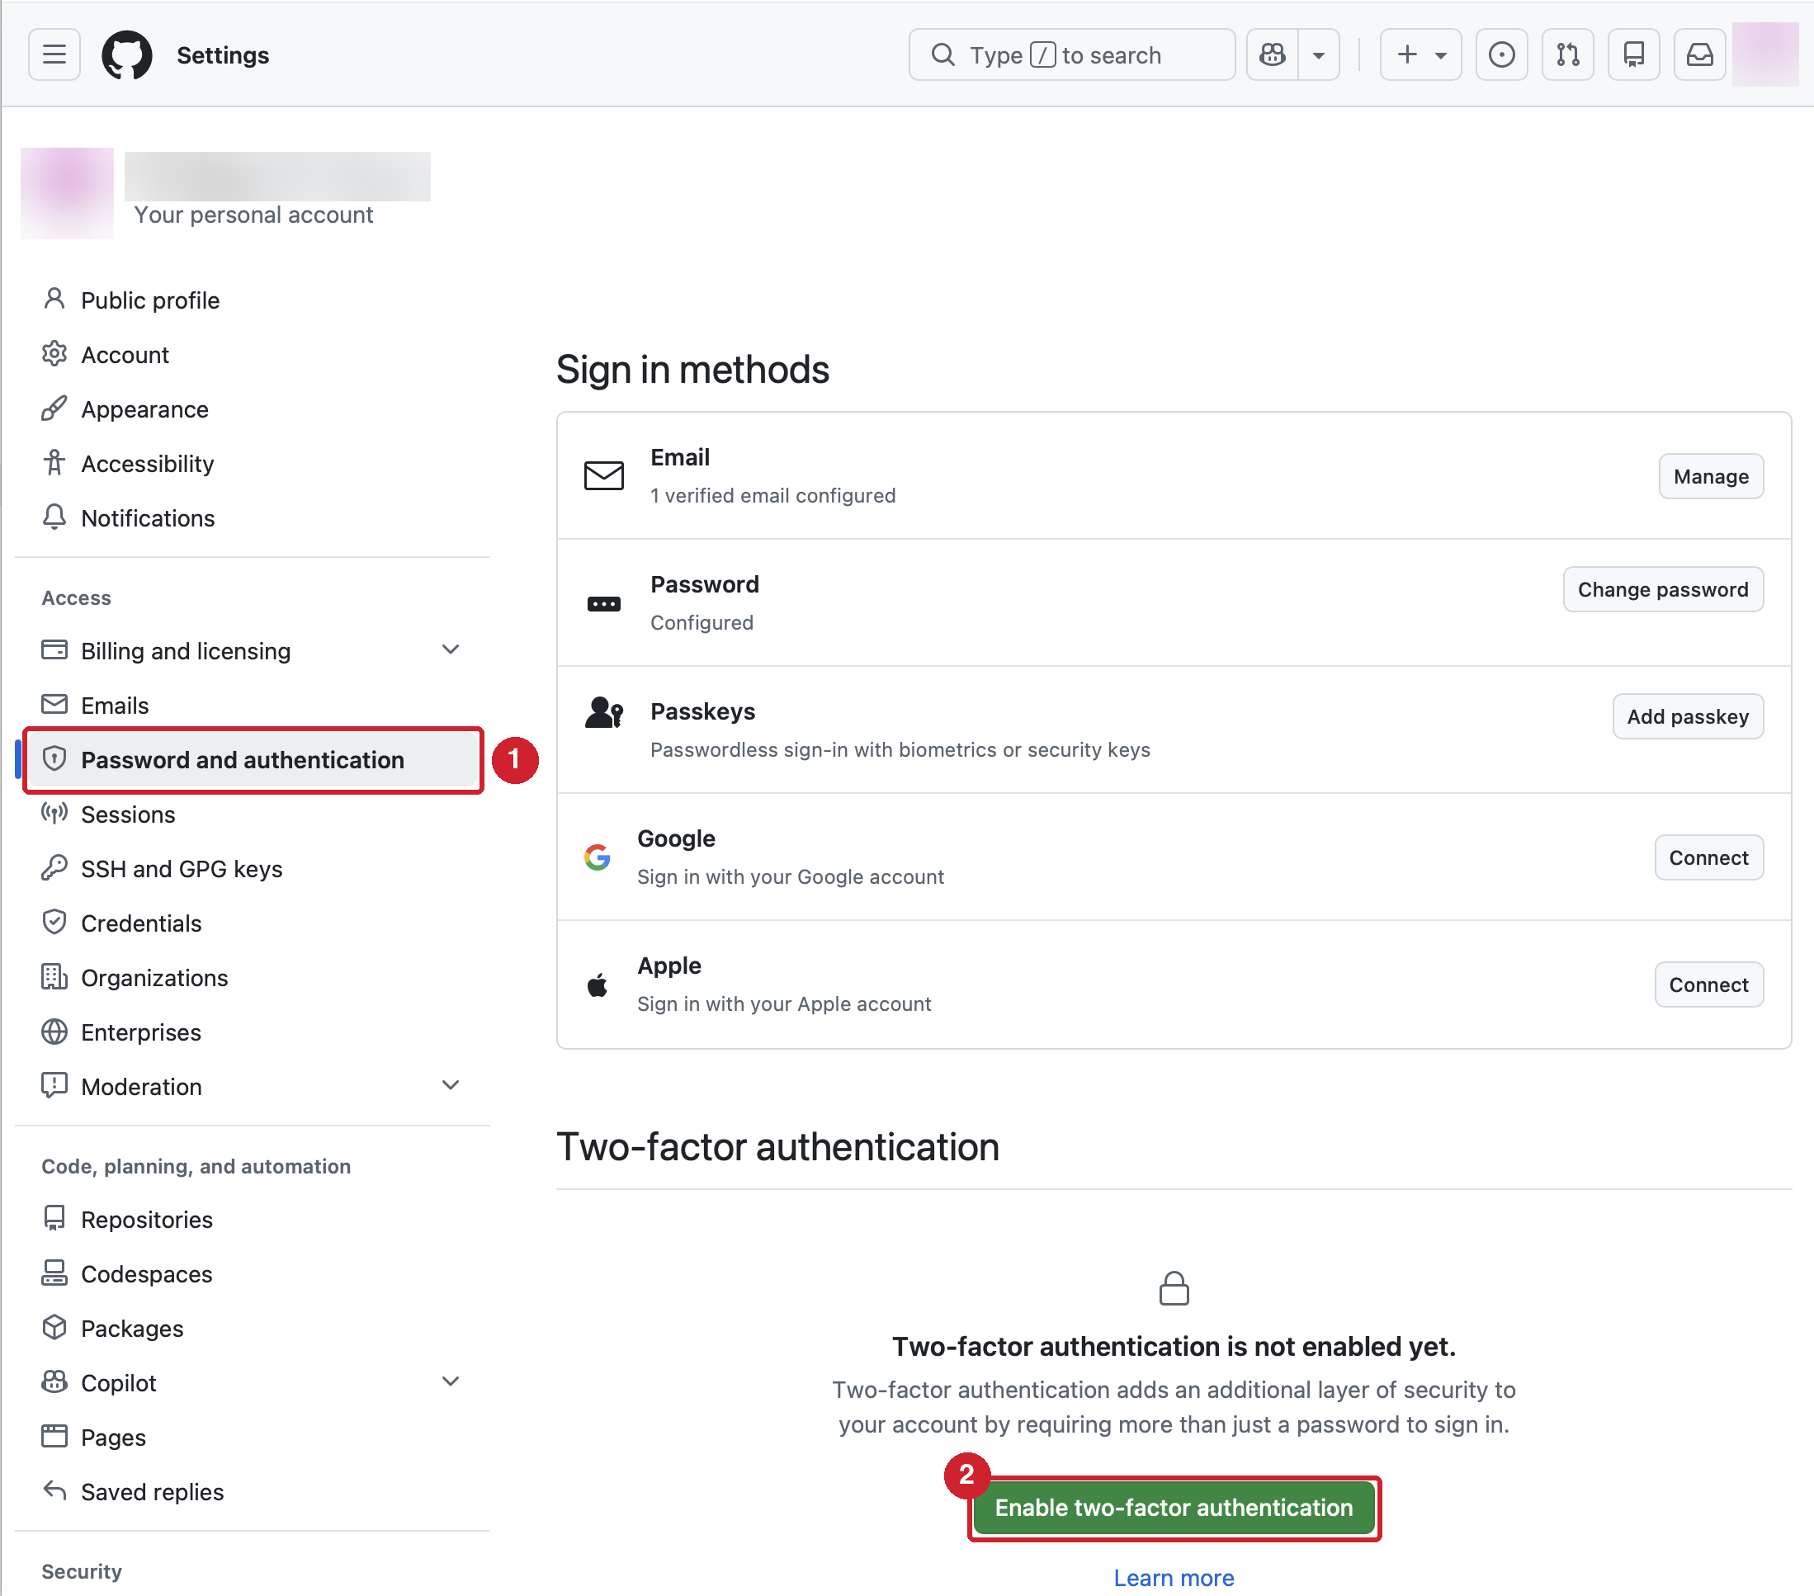Click Manage button for Email

pyautogui.click(x=1710, y=477)
